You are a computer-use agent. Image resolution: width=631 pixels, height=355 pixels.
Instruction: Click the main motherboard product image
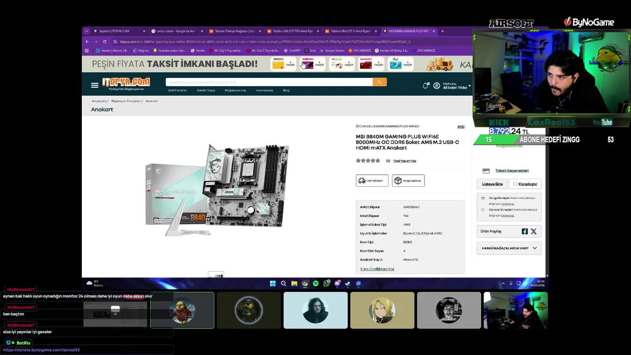[x=217, y=190]
